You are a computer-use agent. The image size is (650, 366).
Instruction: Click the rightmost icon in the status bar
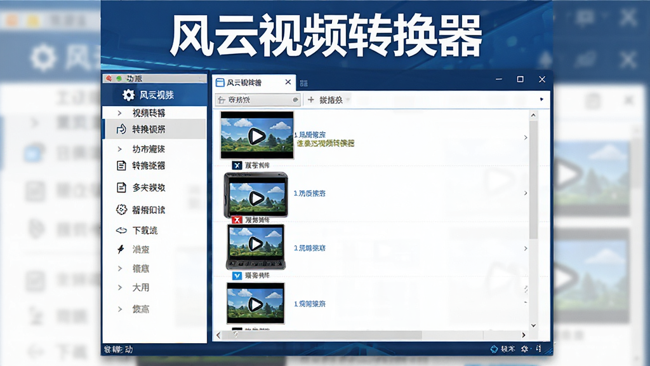(538, 349)
